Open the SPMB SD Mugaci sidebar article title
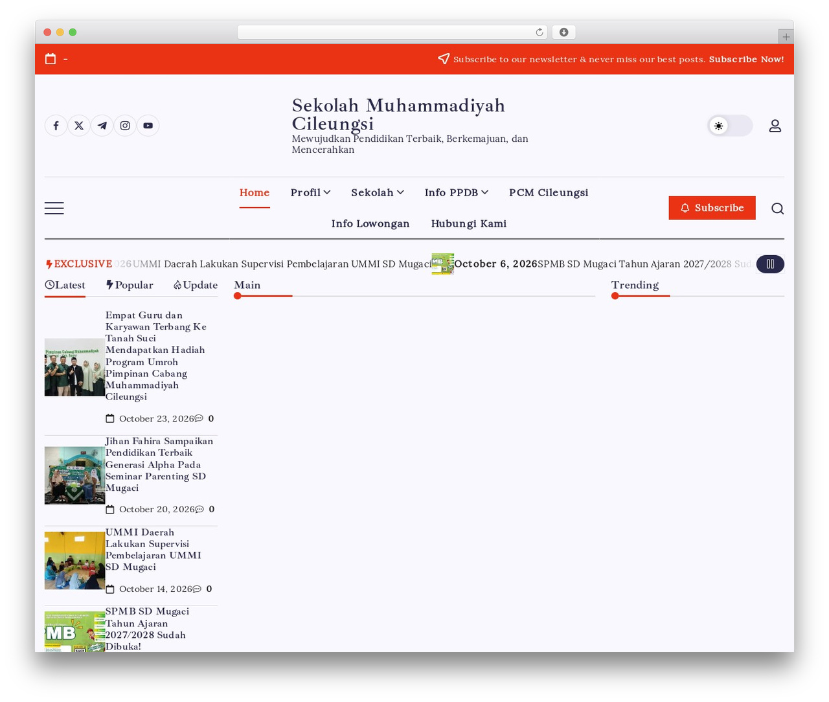The height and width of the screenshot is (702, 829). pos(148,629)
